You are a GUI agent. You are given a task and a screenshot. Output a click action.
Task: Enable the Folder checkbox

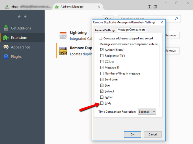coord(102,97)
